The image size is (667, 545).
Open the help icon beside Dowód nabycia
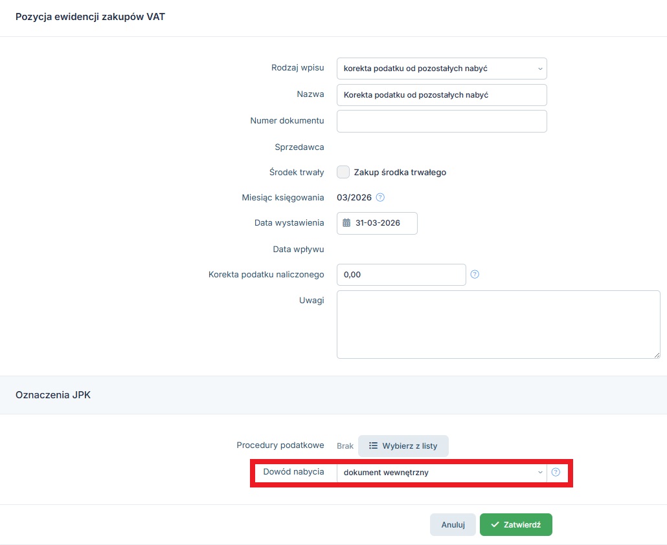pyautogui.click(x=556, y=472)
